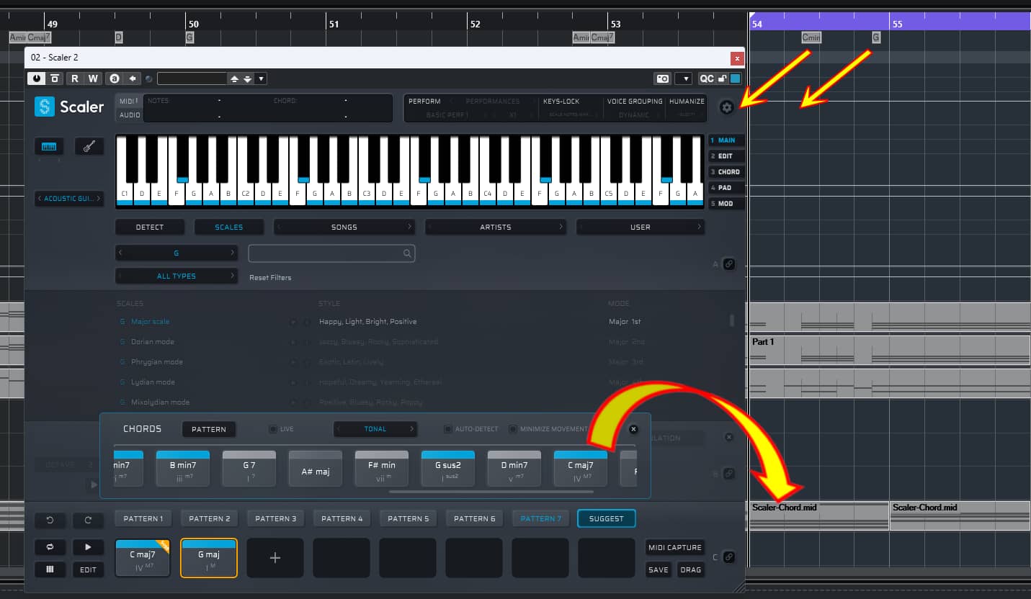
Task: Click the redo arrow icon
Action: pyautogui.click(x=88, y=519)
